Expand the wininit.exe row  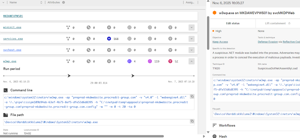[191, 27]
